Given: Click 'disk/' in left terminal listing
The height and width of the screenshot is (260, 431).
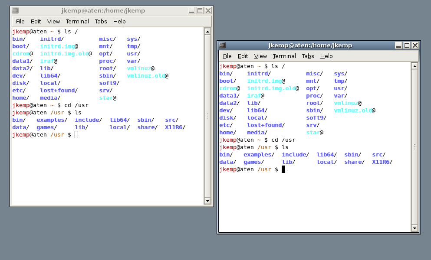Looking at the screenshot, I should click(21, 83).
